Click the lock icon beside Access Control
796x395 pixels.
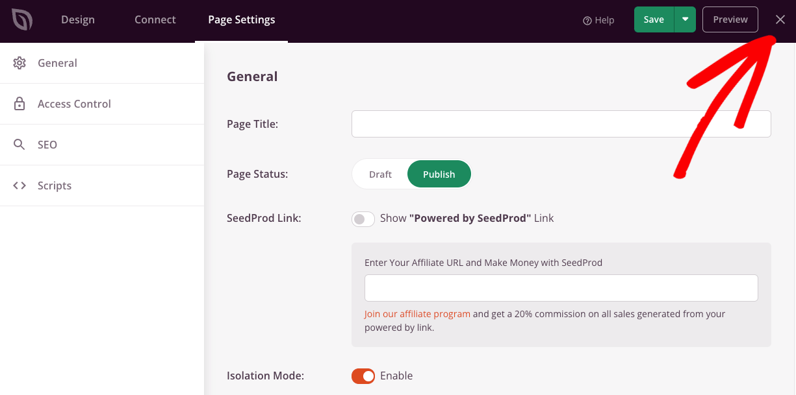[x=19, y=103]
